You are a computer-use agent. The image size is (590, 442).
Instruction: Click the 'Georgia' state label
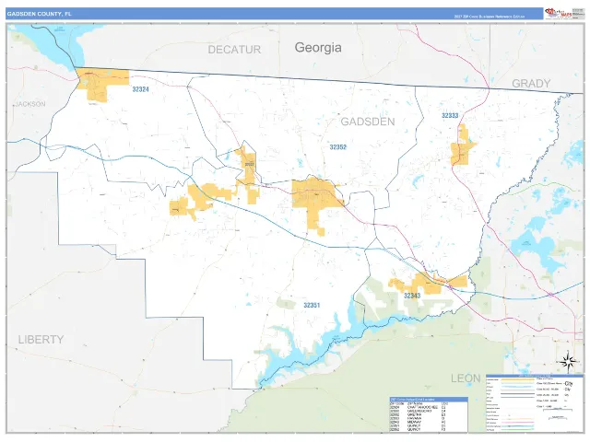(x=318, y=47)
